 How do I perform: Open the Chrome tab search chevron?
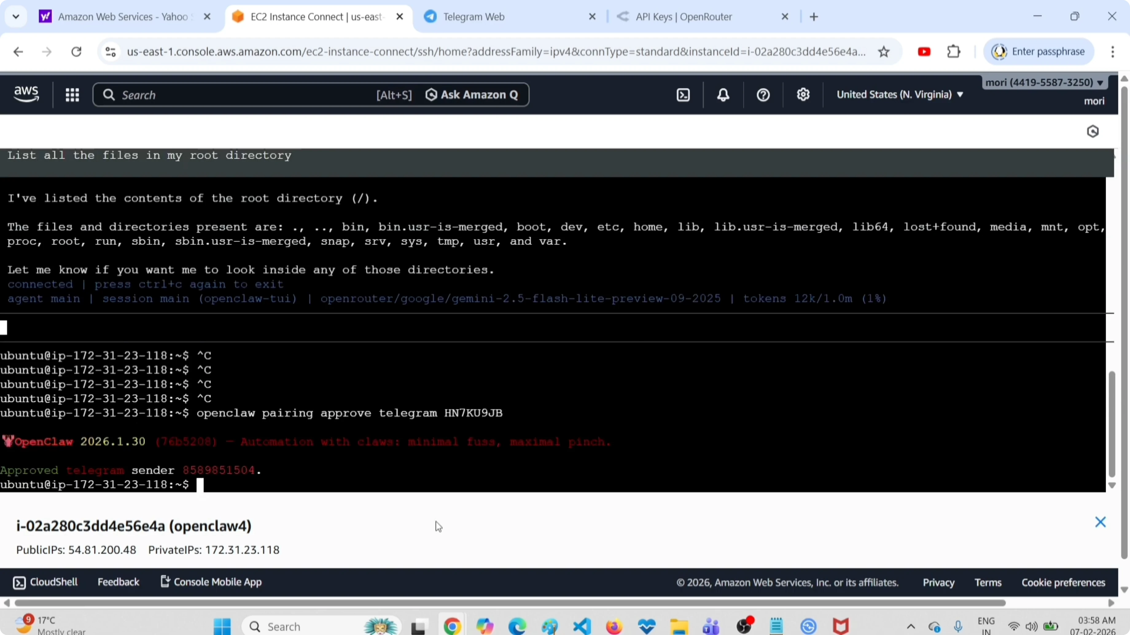[16, 17]
